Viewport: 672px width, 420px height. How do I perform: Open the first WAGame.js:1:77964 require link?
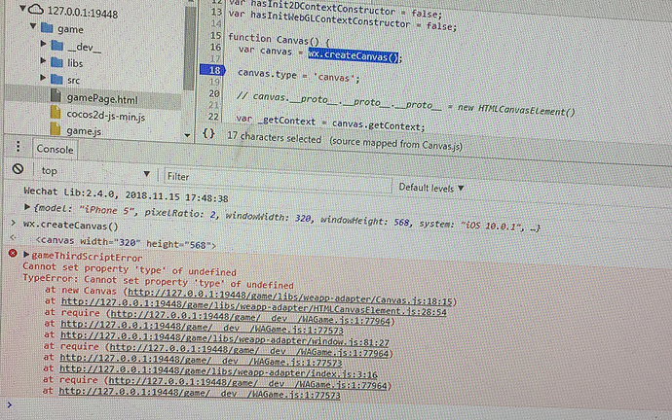(250, 318)
